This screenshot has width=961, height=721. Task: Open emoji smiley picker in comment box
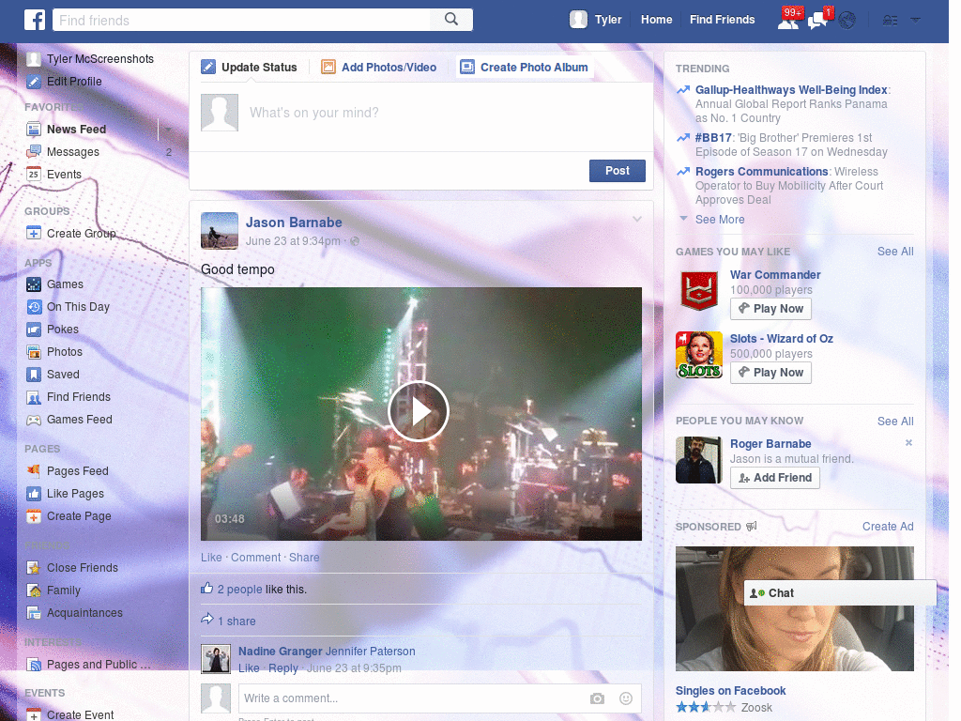(x=626, y=698)
